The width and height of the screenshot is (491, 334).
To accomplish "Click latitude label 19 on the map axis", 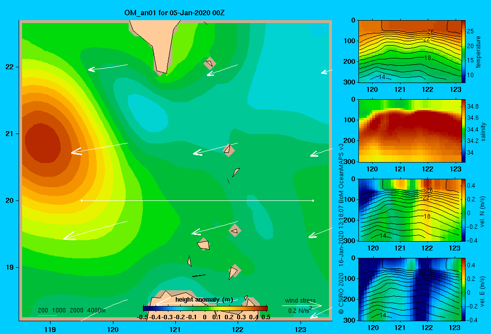I will point(10,267).
